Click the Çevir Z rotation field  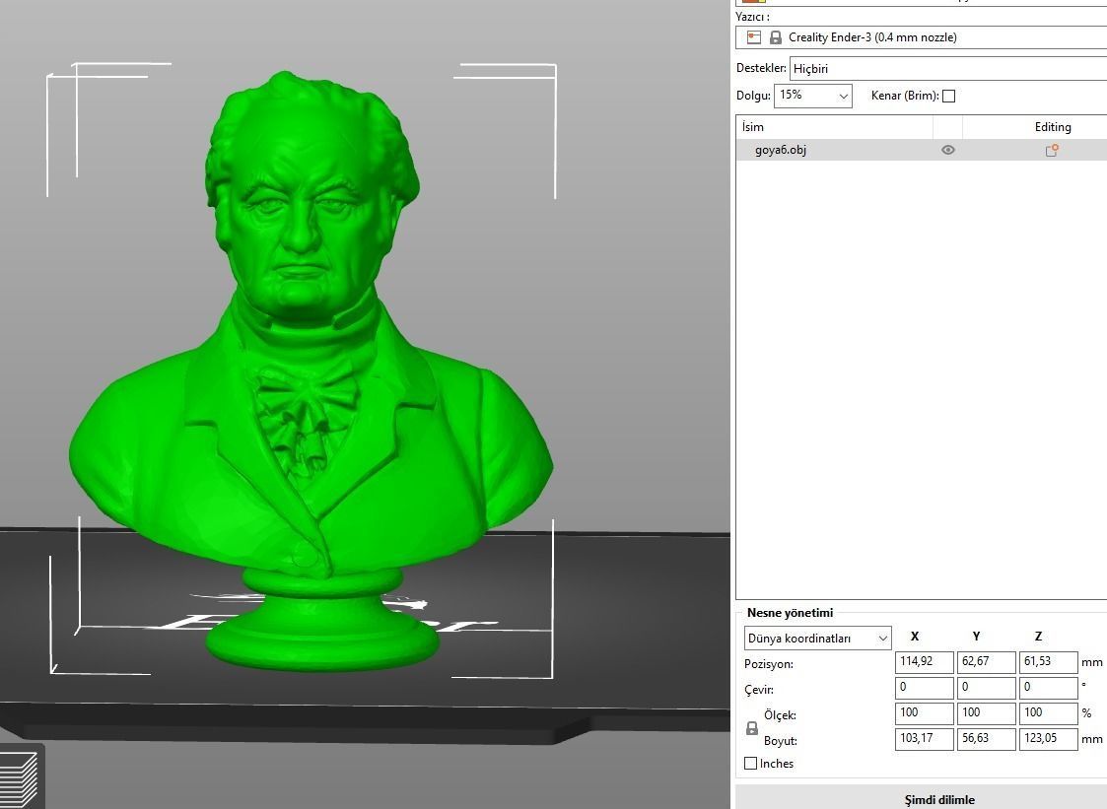1049,688
